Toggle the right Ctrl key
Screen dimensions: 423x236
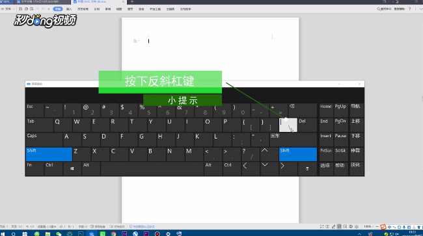(x=232, y=169)
